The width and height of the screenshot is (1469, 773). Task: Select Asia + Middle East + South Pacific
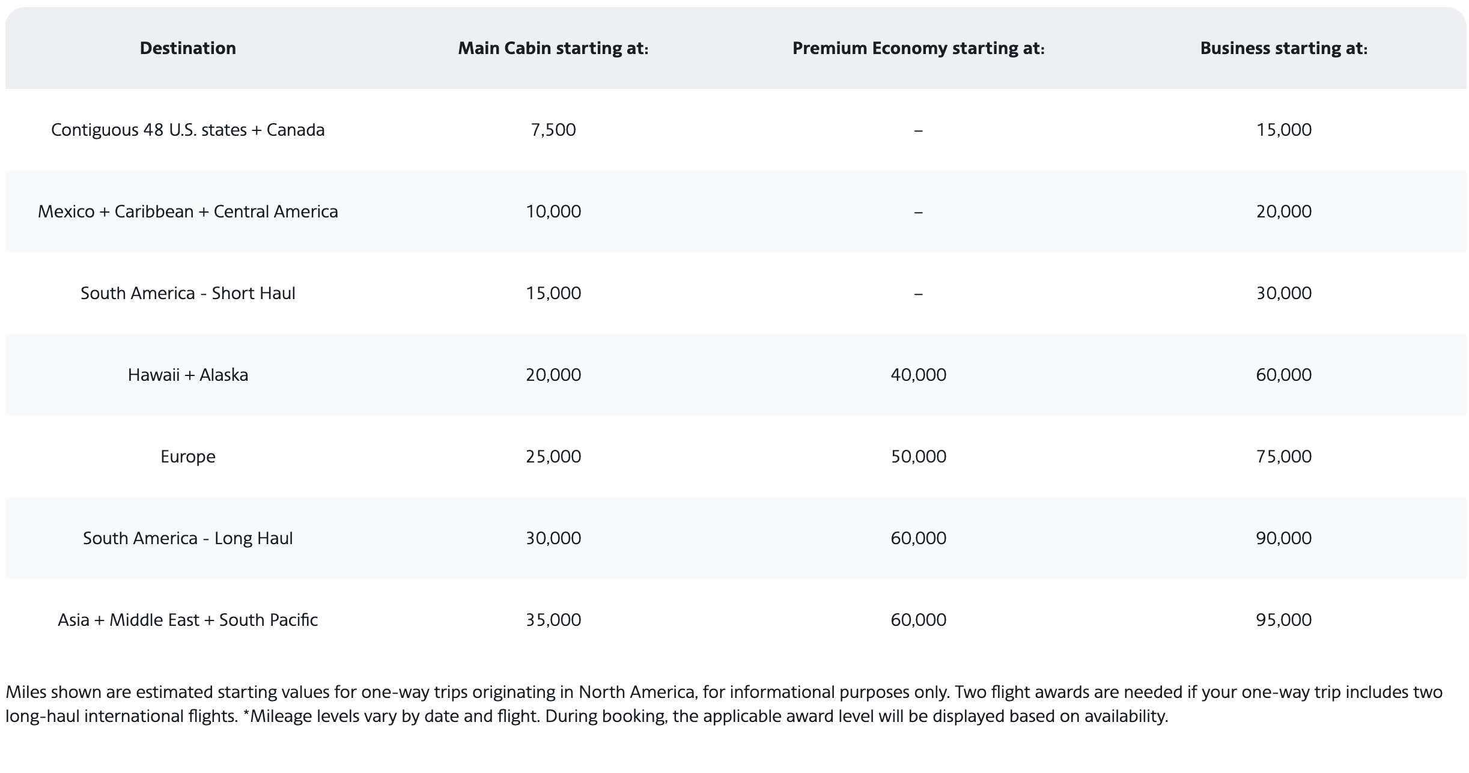click(x=187, y=620)
